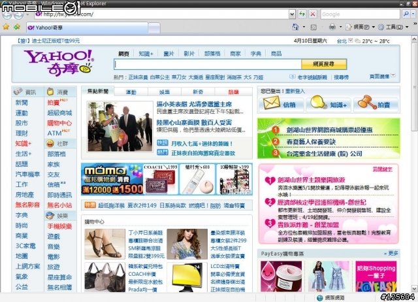The width and height of the screenshot is (418, 302).
Task: Switch to the 話題 news tab
Action: pos(233,92)
